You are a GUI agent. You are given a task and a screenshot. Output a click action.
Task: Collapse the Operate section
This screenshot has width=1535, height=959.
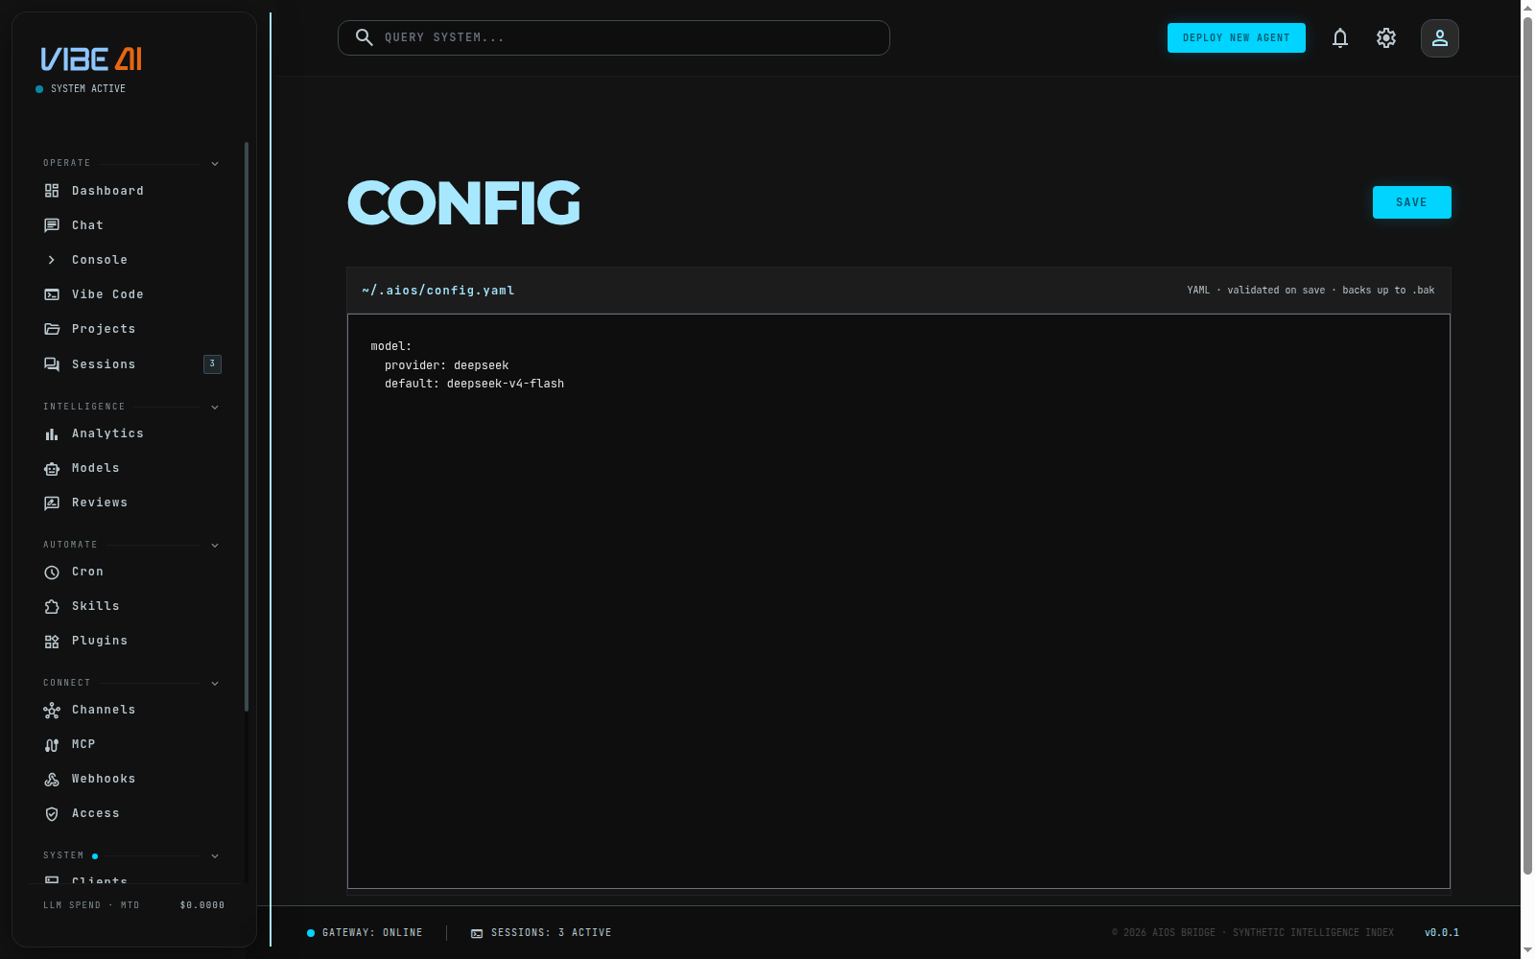pos(215,164)
